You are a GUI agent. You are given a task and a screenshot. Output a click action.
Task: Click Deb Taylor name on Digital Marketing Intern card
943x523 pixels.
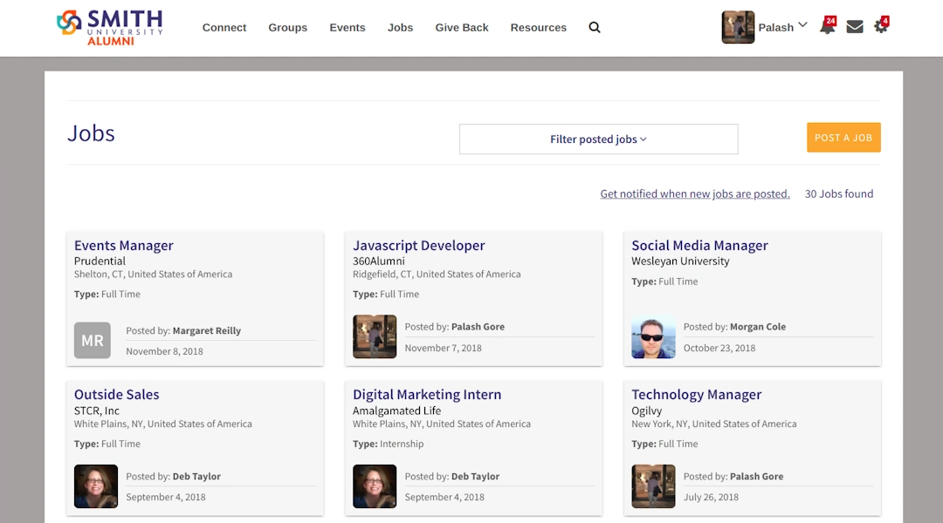click(475, 476)
